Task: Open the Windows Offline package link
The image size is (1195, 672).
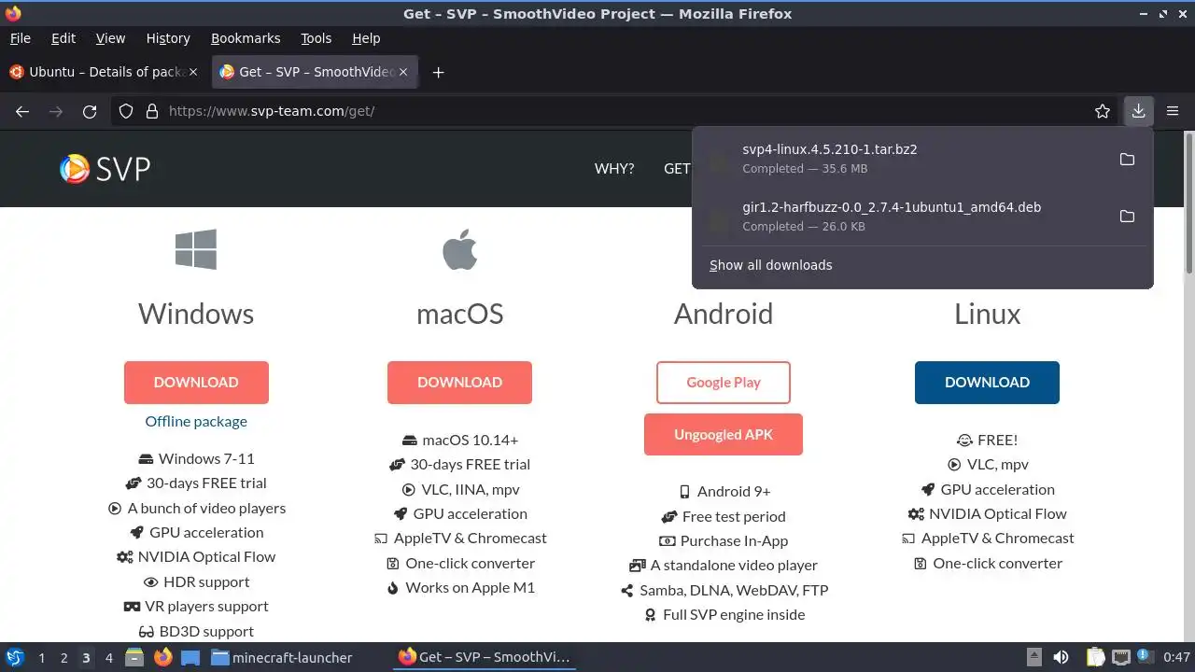Action: click(196, 422)
